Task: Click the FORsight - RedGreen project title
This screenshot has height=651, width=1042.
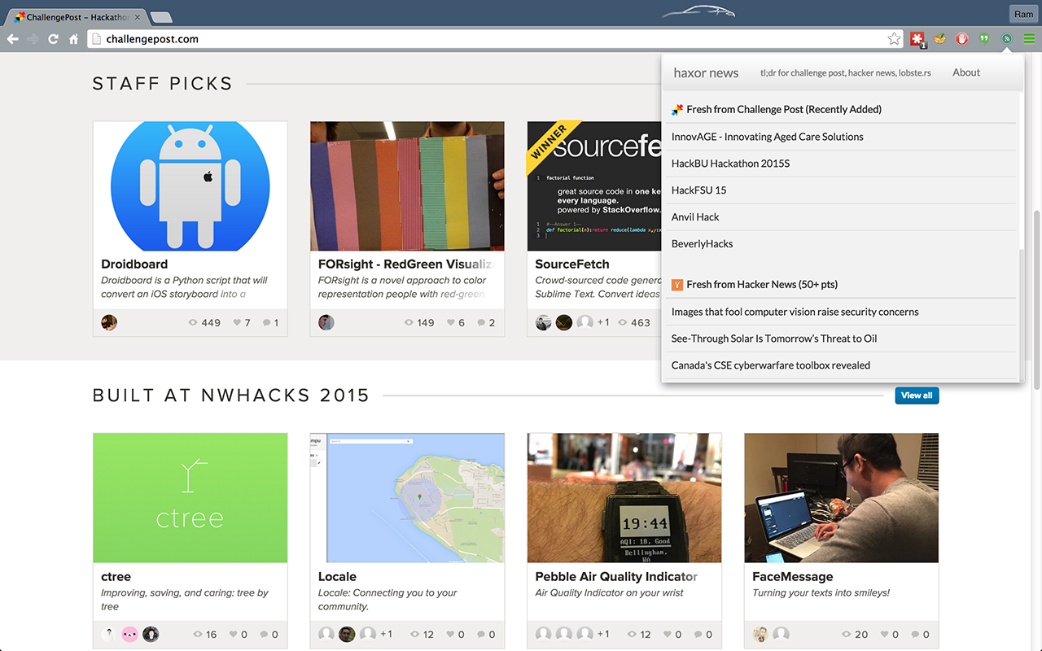Action: coord(406,264)
